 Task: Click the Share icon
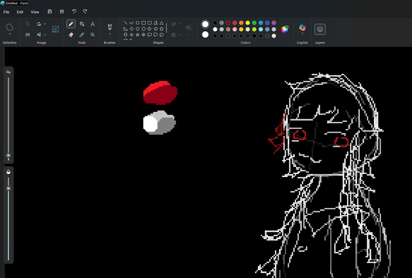coord(62,11)
